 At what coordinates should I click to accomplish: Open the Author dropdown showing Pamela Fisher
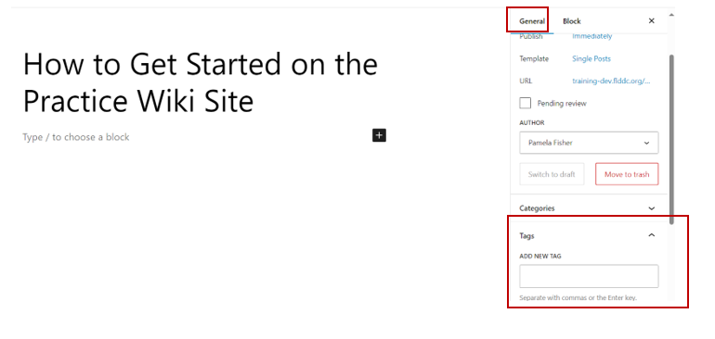[589, 143]
